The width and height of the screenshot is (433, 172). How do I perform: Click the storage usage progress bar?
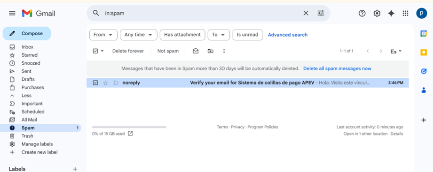(129, 127)
